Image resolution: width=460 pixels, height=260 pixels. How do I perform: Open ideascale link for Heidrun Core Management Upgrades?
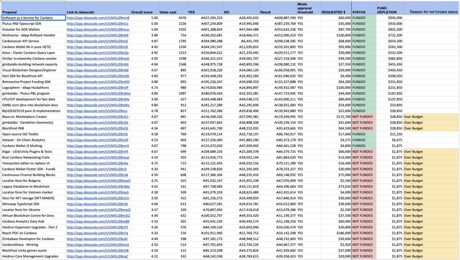[97, 257]
